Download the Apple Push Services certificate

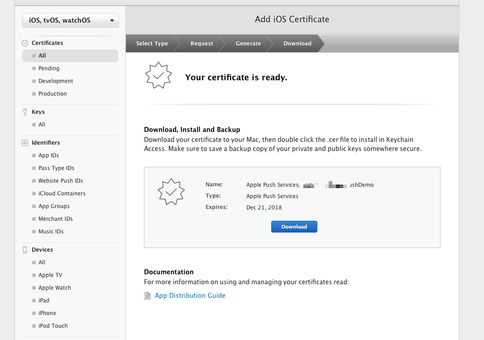(294, 227)
